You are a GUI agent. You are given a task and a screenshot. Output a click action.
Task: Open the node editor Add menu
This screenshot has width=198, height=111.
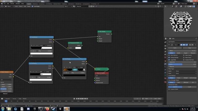pos(25,6)
